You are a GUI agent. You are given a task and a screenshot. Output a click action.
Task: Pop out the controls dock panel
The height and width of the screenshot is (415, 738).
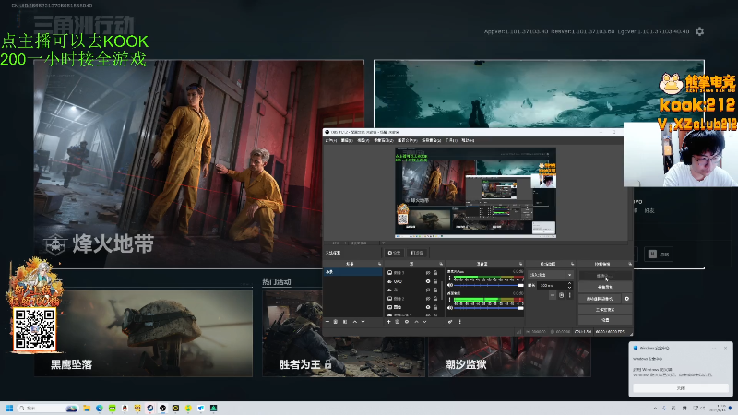pos(630,264)
